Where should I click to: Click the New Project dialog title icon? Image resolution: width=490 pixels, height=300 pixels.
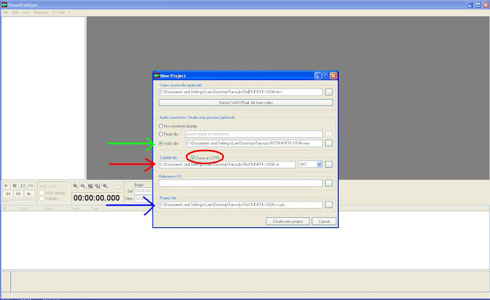(x=157, y=76)
